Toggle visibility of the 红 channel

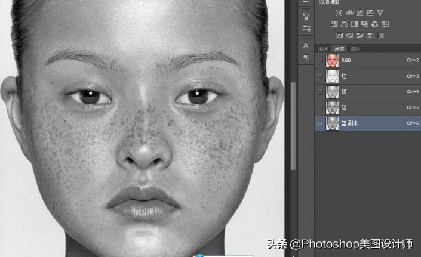click(x=319, y=76)
